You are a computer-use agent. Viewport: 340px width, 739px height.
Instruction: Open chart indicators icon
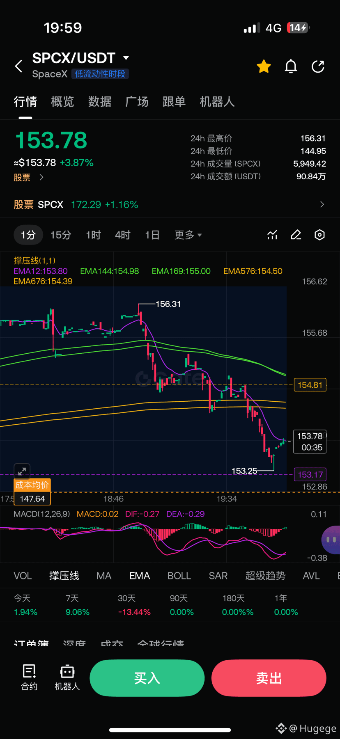272,235
